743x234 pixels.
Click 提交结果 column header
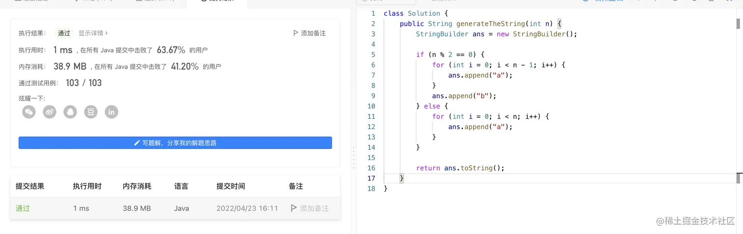(30, 186)
